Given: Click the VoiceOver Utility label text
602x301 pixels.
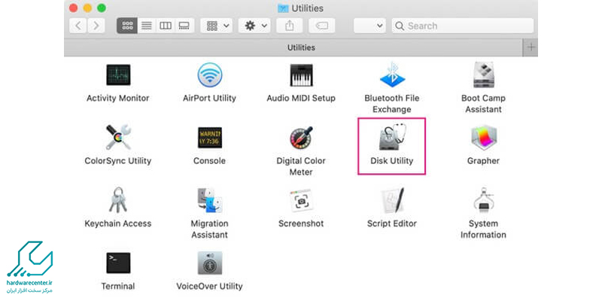Looking at the screenshot, I should [x=210, y=287].
